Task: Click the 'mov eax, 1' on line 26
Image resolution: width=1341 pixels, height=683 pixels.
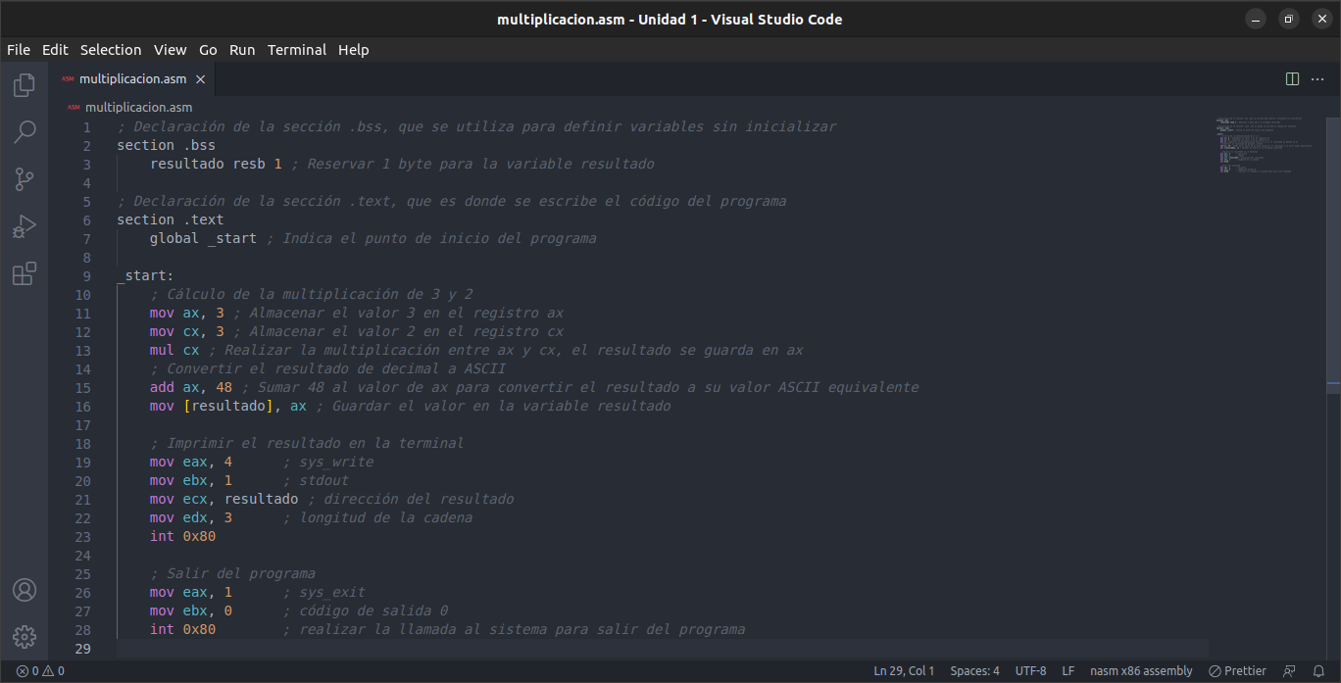Action: pyautogui.click(x=191, y=593)
